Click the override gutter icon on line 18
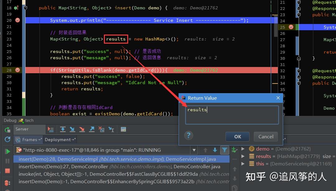This screenshot has height=191, width=336. click(16, 8)
